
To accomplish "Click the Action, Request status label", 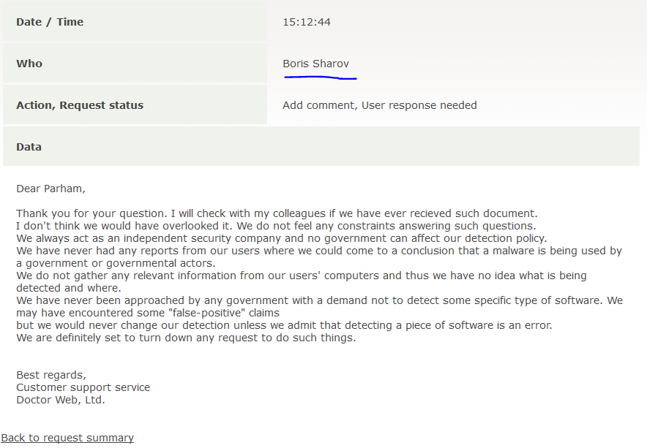I will click(x=80, y=105).
